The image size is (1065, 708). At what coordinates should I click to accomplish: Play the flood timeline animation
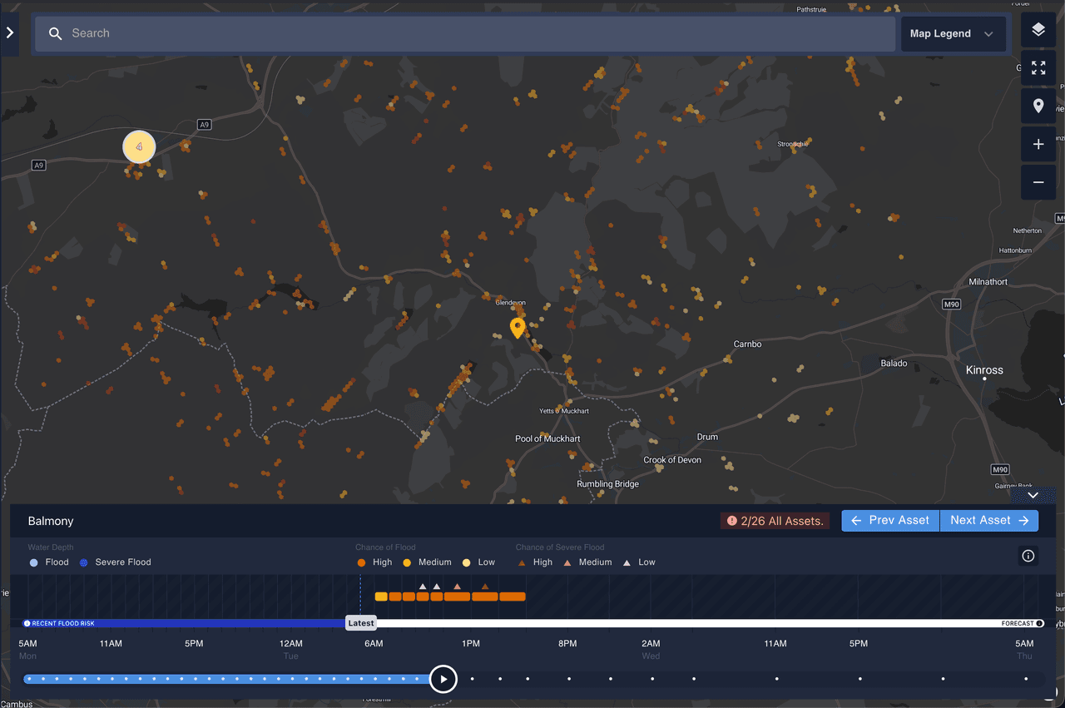(x=443, y=679)
